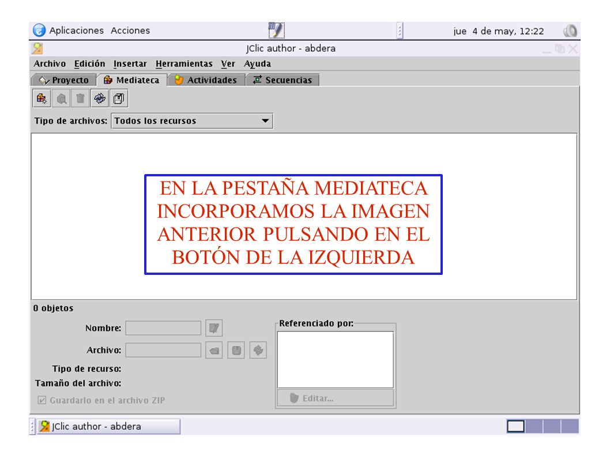Click the rename icon beside Nombre field

(214, 328)
